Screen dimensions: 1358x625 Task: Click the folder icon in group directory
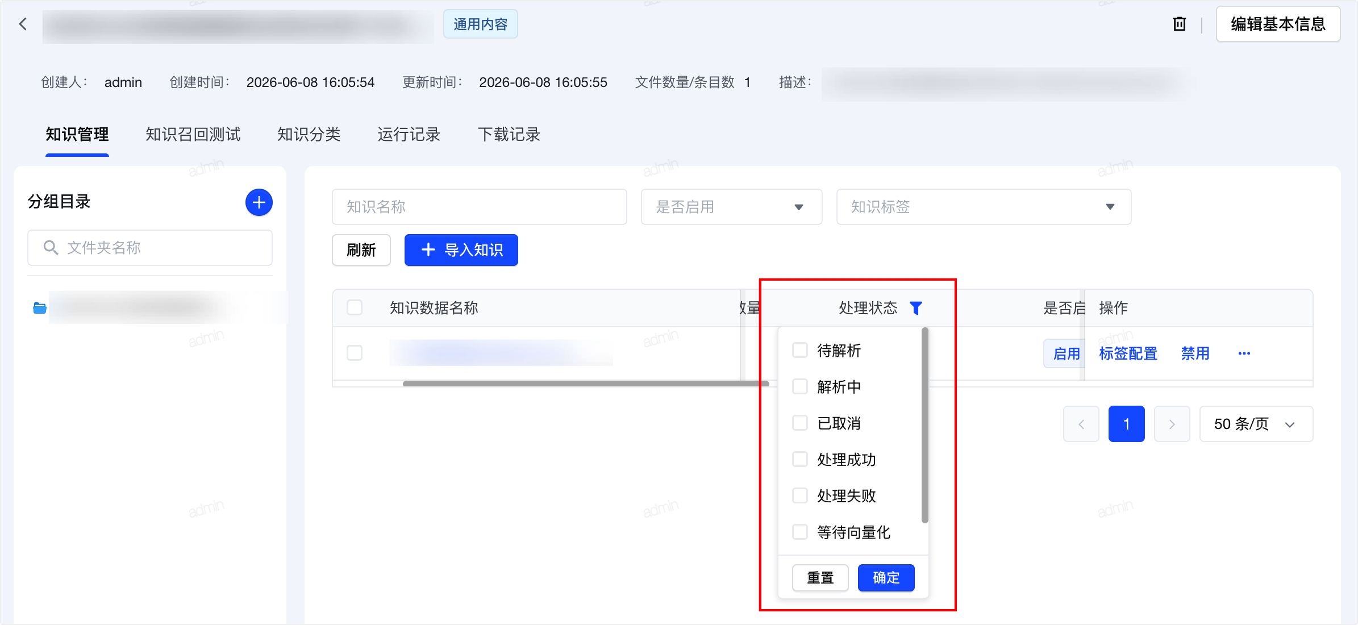click(40, 308)
